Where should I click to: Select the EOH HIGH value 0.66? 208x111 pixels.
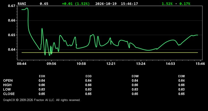(x=42, y=85)
